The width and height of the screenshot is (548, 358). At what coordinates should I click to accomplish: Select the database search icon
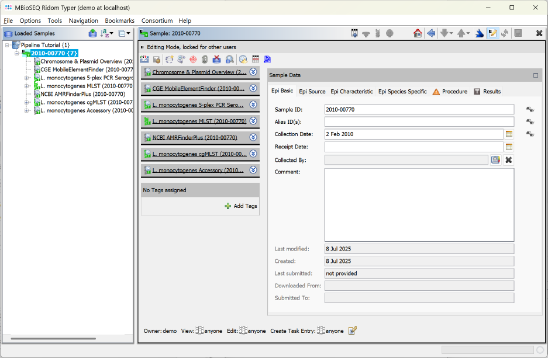click(x=230, y=59)
